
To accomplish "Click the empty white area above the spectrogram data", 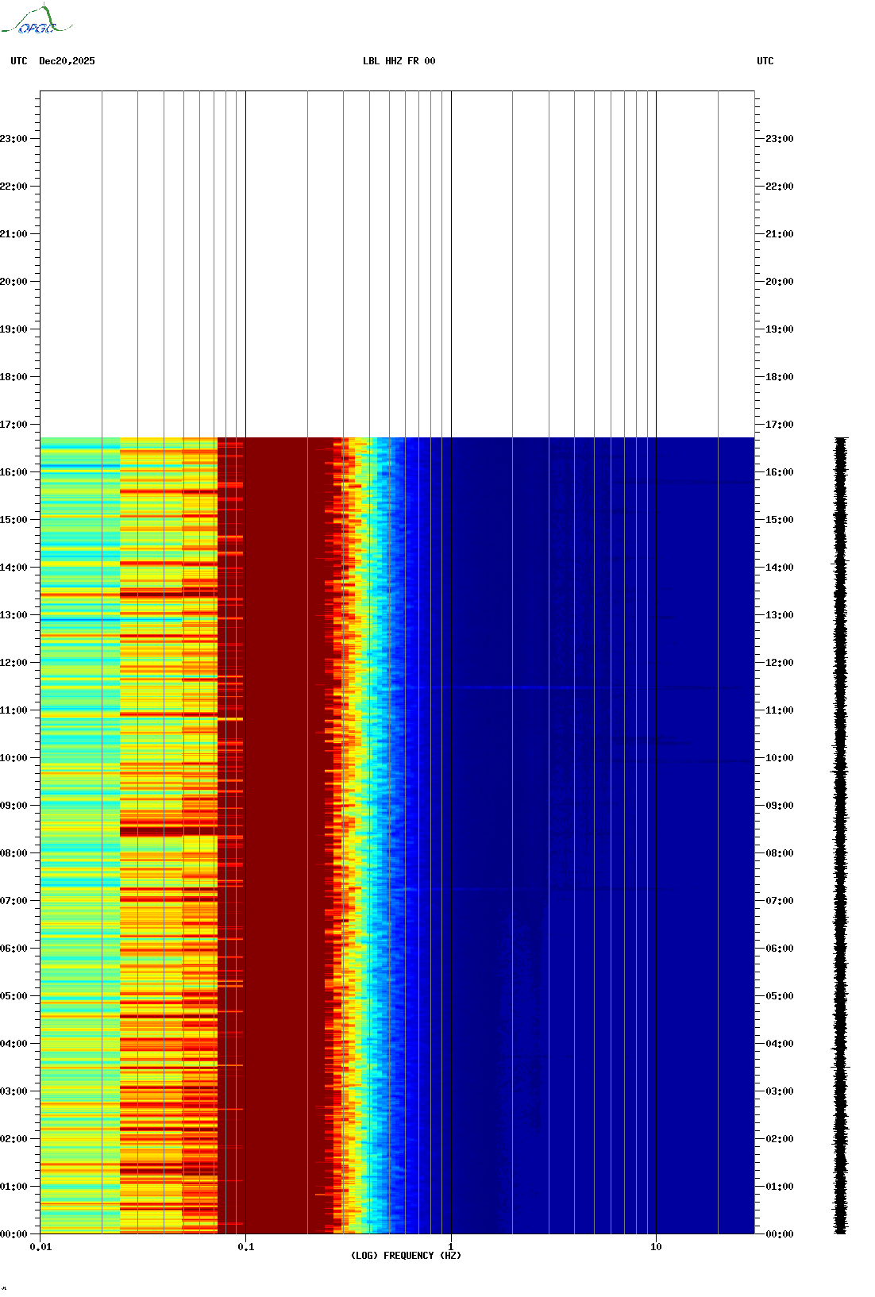I will point(397,262).
